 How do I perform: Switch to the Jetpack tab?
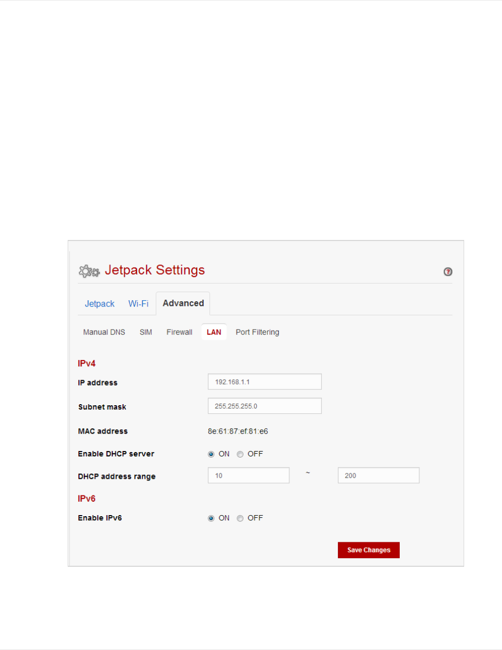click(x=100, y=303)
